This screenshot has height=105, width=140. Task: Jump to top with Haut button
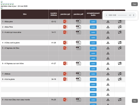[x=135, y=4]
